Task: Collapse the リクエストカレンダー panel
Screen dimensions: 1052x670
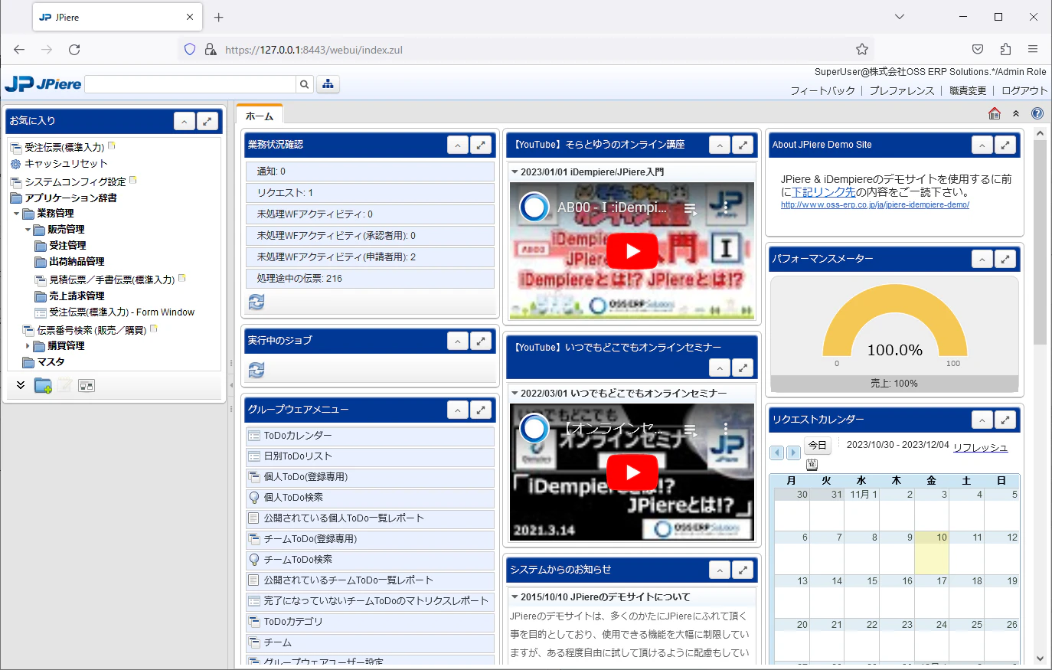Action: (982, 420)
